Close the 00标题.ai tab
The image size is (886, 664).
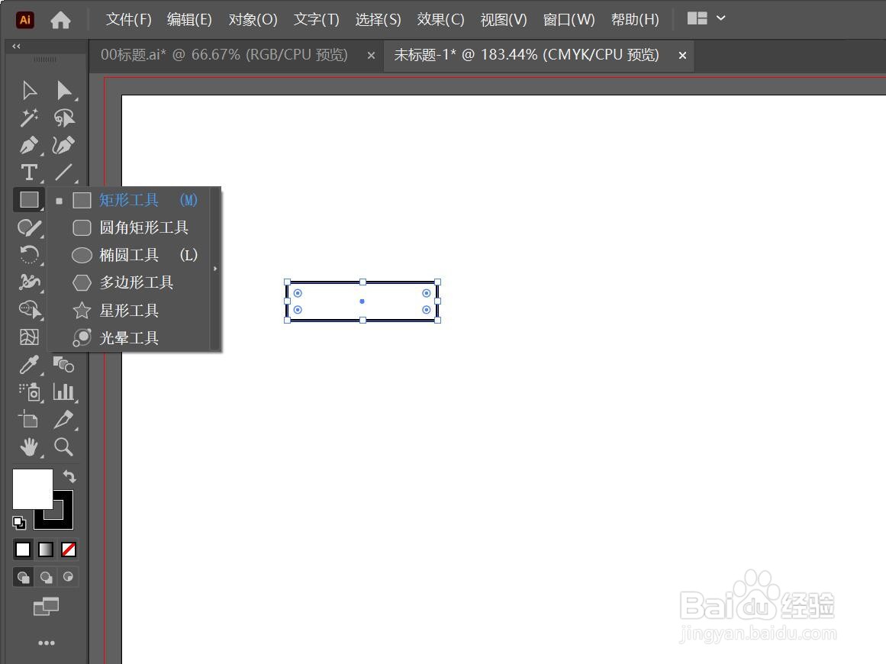coord(371,56)
